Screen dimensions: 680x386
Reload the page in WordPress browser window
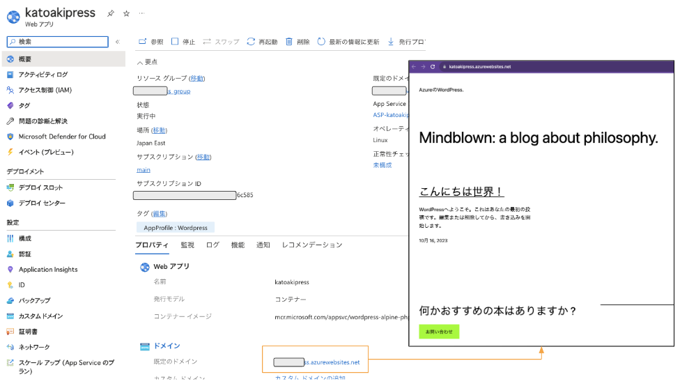click(433, 67)
